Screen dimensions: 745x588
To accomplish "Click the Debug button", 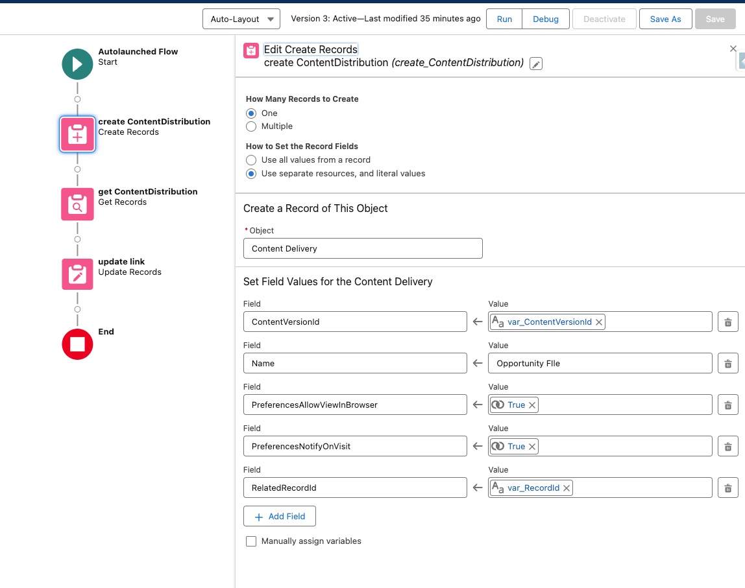I will pyautogui.click(x=545, y=19).
